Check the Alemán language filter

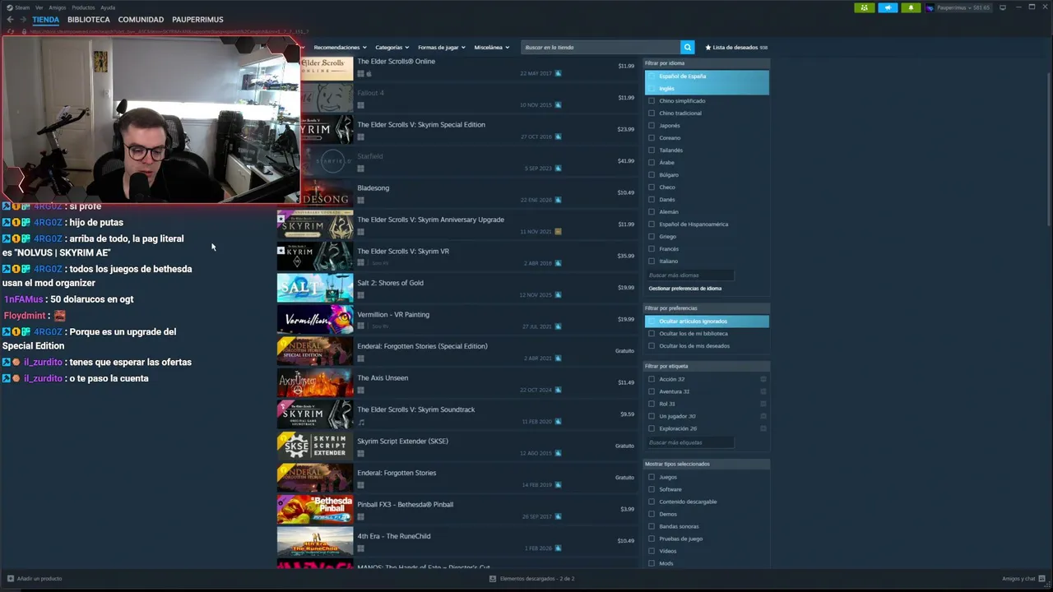pos(652,211)
